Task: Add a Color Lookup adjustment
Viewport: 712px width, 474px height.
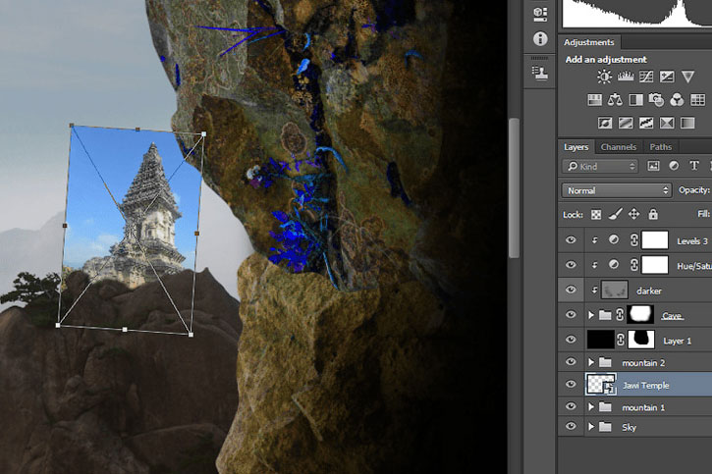Action: click(x=697, y=100)
